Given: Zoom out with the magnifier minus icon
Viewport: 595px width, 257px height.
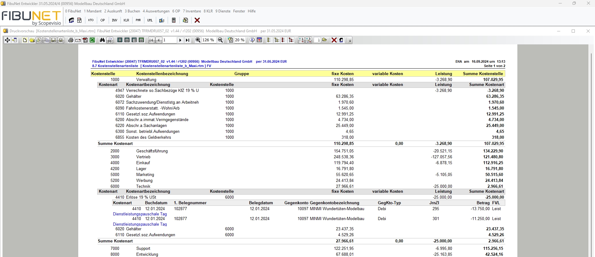Looking at the screenshot, I should point(220,40).
